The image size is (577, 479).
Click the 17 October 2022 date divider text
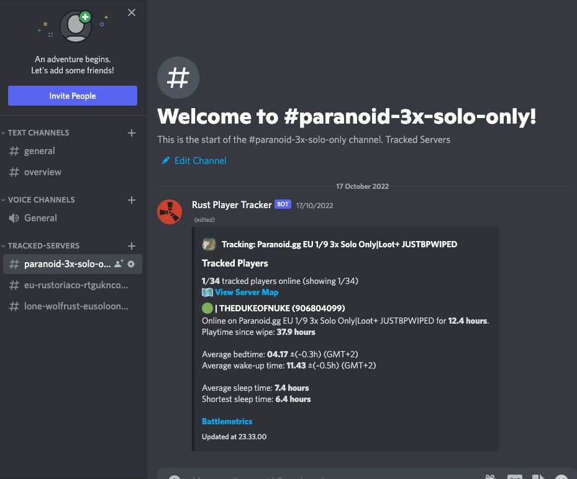coord(363,186)
